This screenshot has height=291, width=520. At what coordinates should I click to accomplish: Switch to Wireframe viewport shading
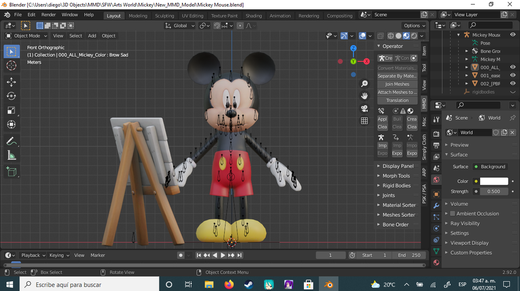pos(391,35)
